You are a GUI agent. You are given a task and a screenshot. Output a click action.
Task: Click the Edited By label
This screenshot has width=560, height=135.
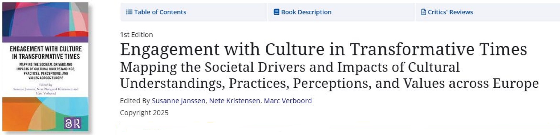click(x=135, y=101)
